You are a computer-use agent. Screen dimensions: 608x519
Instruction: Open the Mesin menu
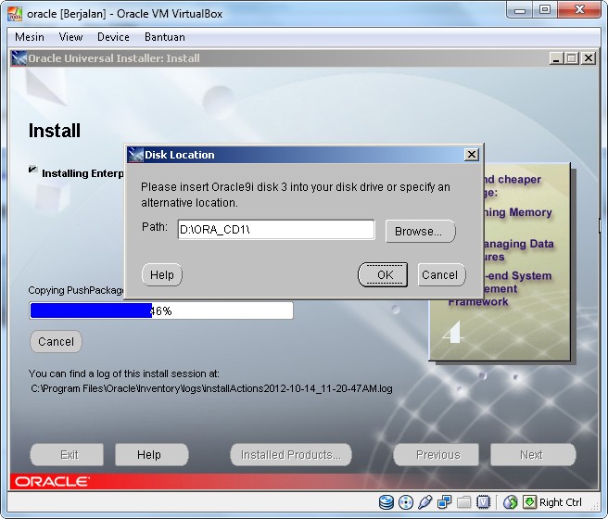pos(30,37)
